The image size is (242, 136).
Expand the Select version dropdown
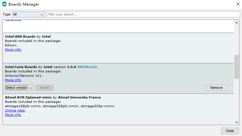19,88
